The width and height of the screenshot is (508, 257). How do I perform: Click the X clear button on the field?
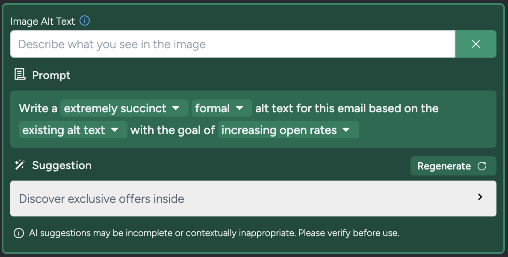[x=476, y=44]
